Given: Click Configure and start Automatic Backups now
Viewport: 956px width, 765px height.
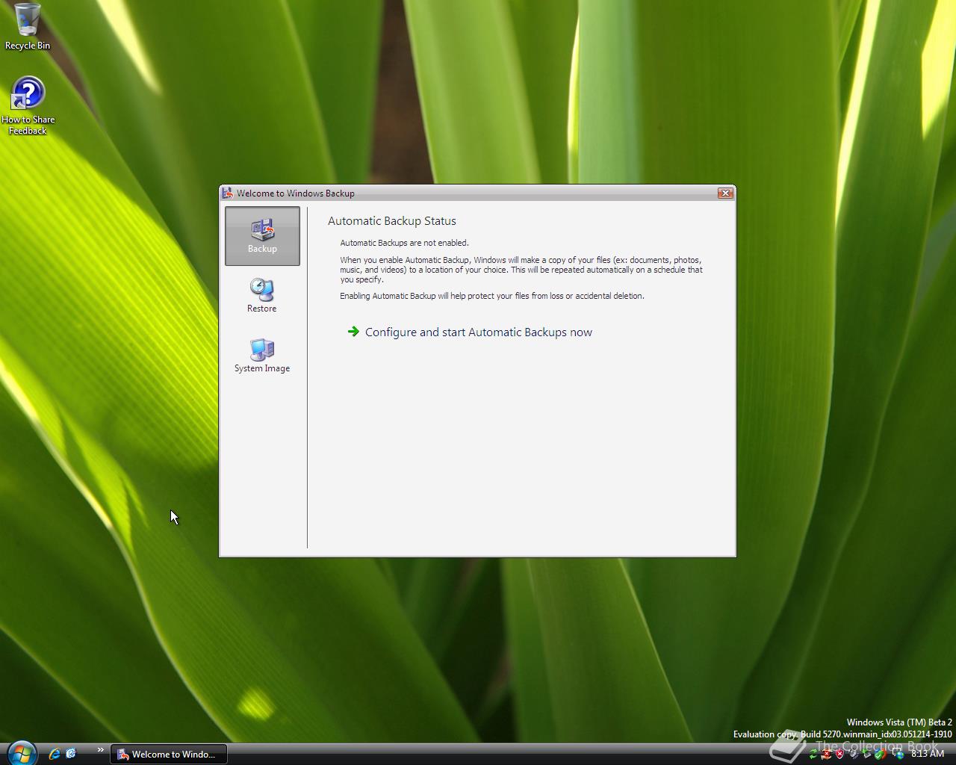Looking at the screenshot, I should click(470, 332).
